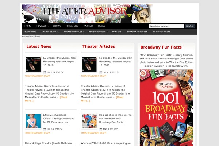The width and height of the screenshot is (219, 146).
Task: Open 50 Shades Cast Recording headline in Theater Articles
Action: point(116,61)
